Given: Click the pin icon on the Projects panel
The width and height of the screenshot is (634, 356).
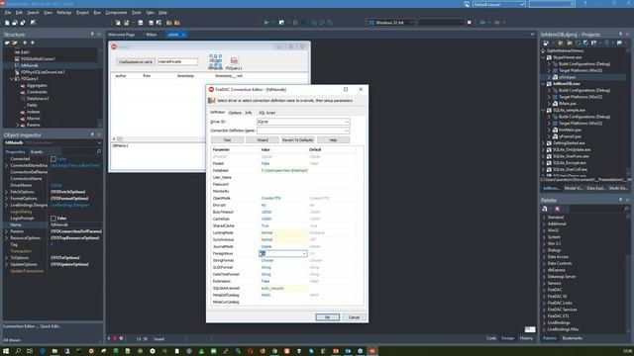Looking at the screenshot, I should coord(620,35).
